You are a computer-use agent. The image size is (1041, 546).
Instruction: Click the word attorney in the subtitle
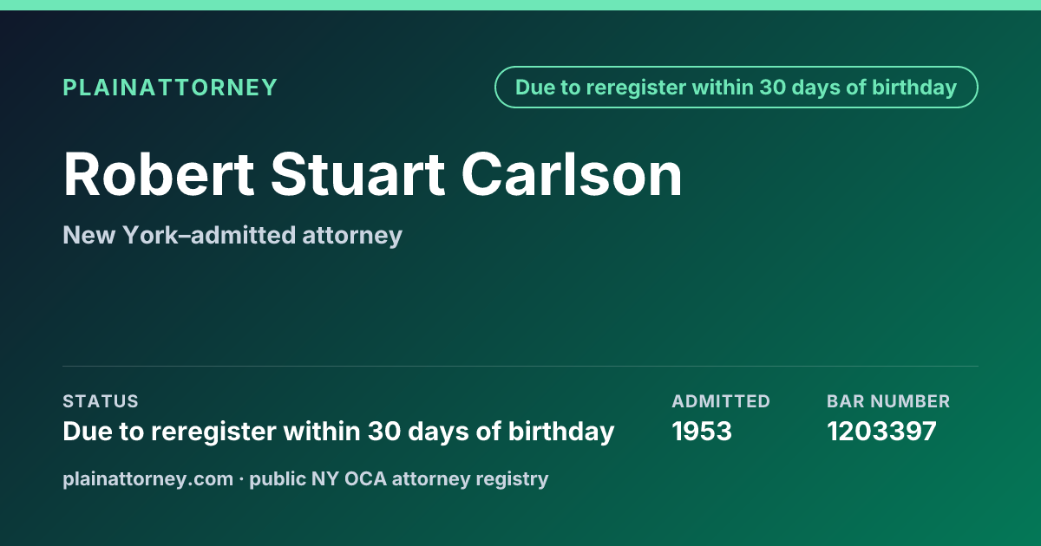[352, 236]
